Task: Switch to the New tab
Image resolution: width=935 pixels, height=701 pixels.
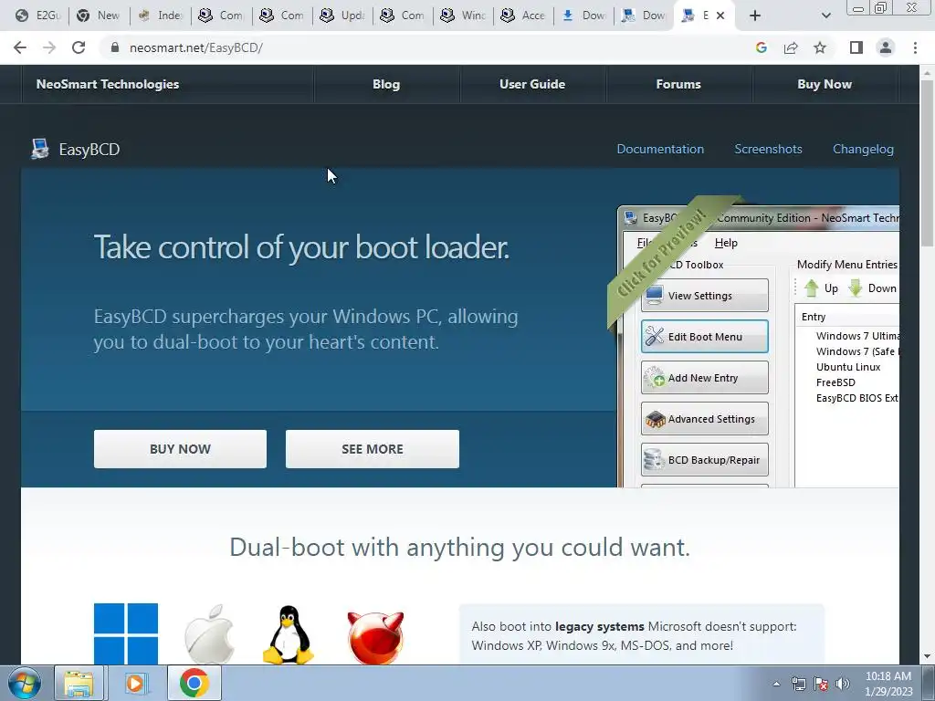Action: 99,16
